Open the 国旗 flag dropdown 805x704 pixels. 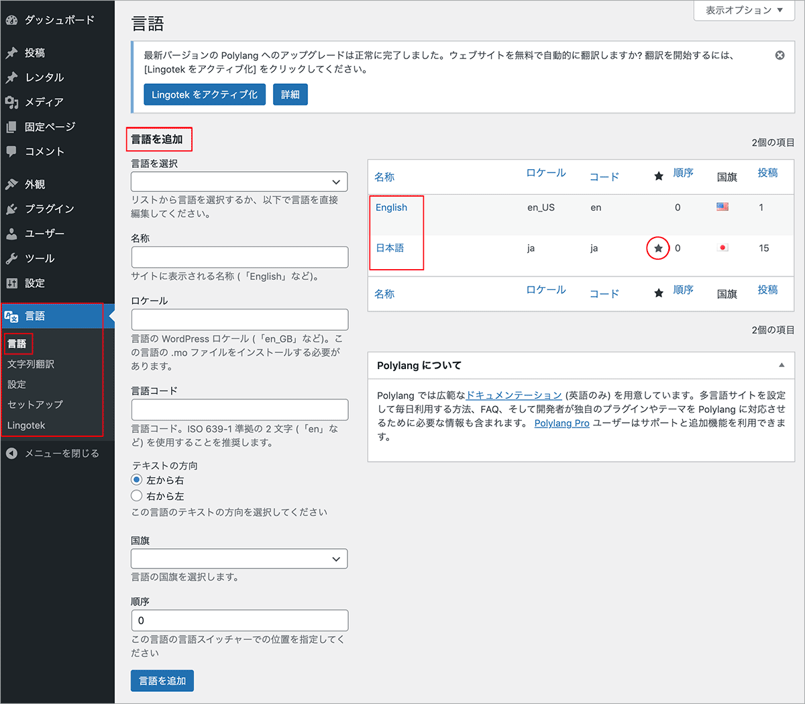coord(239,559)
